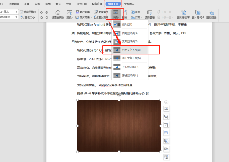Image resolution: width=229 pixels, height=162 pixels.
Task: Expand the 图片效果 dropdown
Action: (84, 17)
